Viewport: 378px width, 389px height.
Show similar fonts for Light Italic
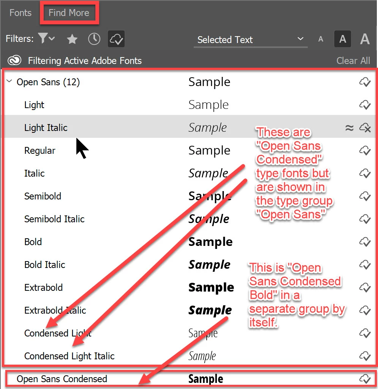click(x=349, y=128)
